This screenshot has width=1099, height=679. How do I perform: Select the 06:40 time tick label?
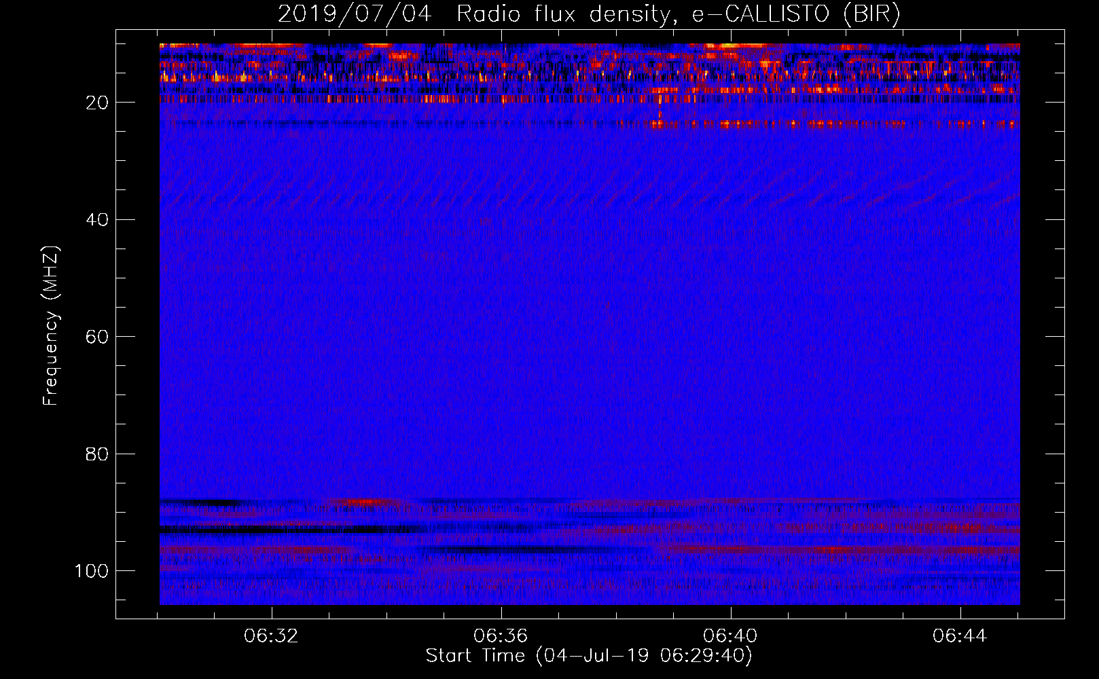pos(730,636)
